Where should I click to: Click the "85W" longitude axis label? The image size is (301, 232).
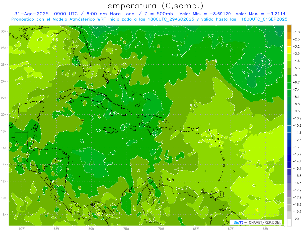coord(56,229)
